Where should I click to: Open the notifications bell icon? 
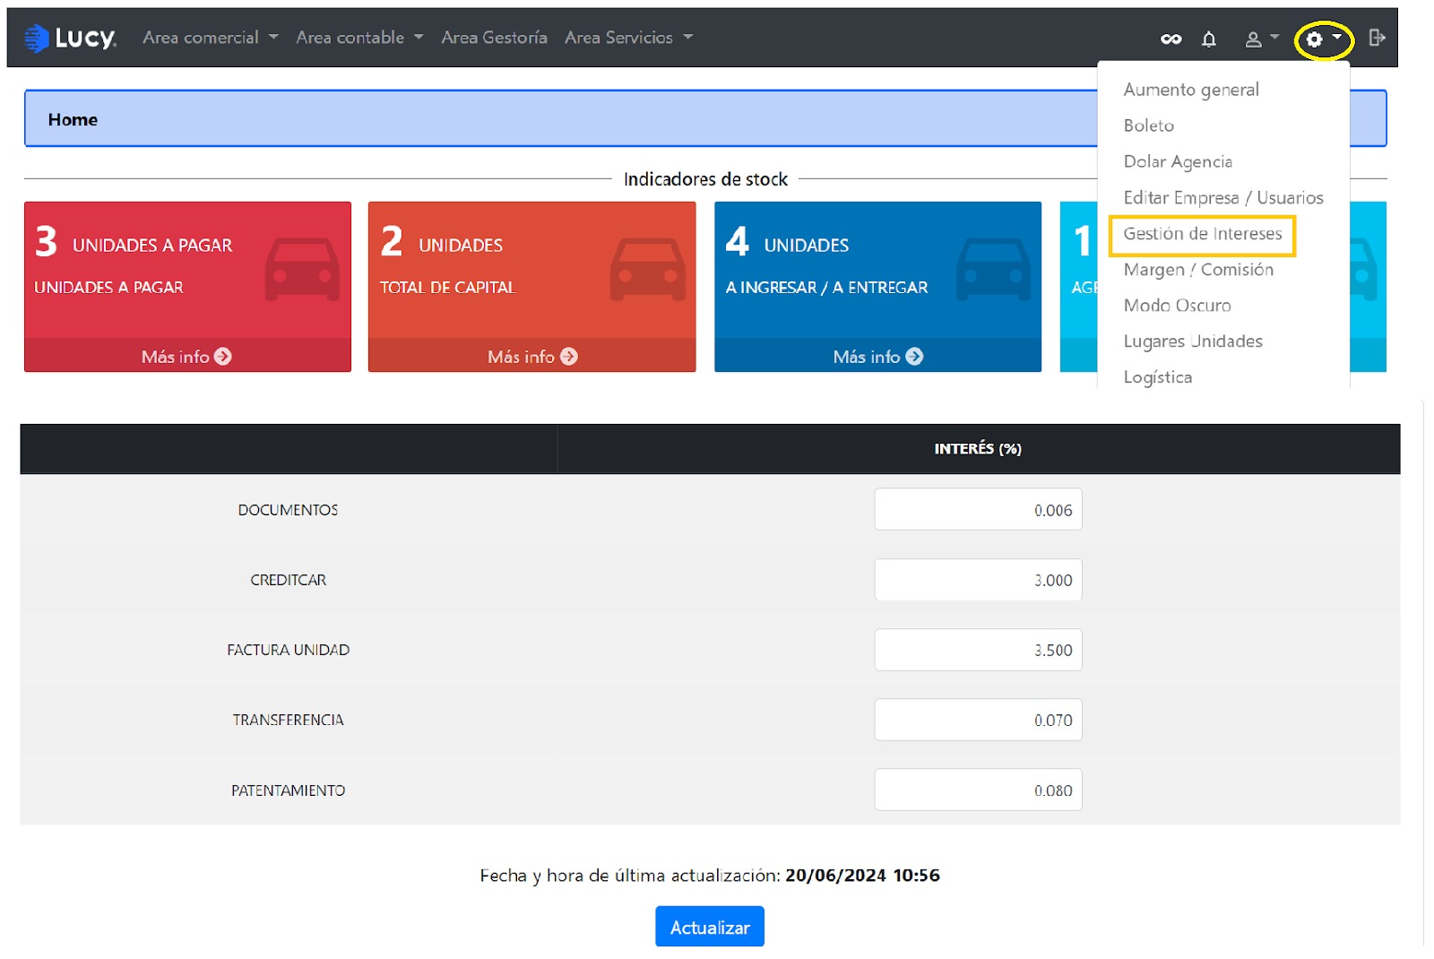tap(1209, 39)
